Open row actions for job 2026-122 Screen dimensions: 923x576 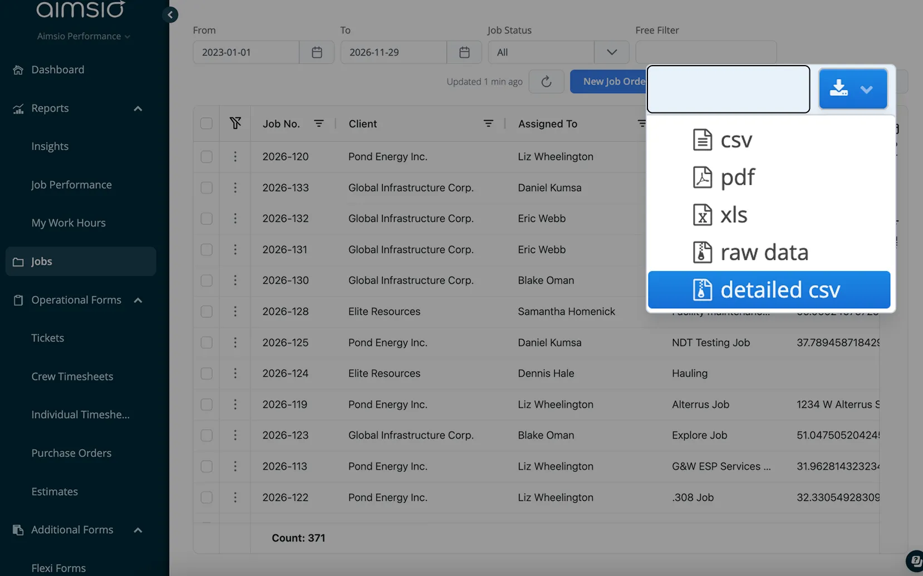click(x=235, y=498)
